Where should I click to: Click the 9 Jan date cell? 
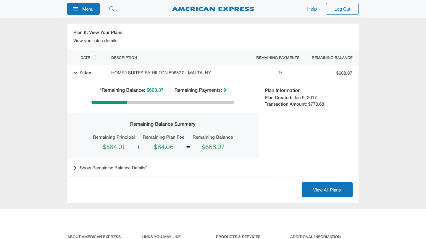click(85, 73)
